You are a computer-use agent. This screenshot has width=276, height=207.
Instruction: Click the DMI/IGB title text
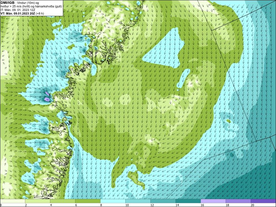coord(7,3)
